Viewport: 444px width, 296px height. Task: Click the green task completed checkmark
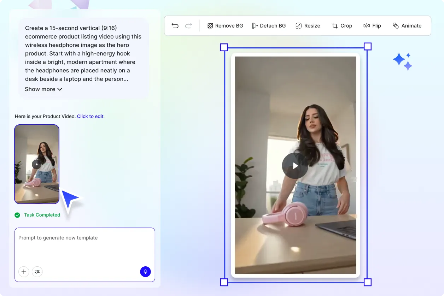(17, 215)
